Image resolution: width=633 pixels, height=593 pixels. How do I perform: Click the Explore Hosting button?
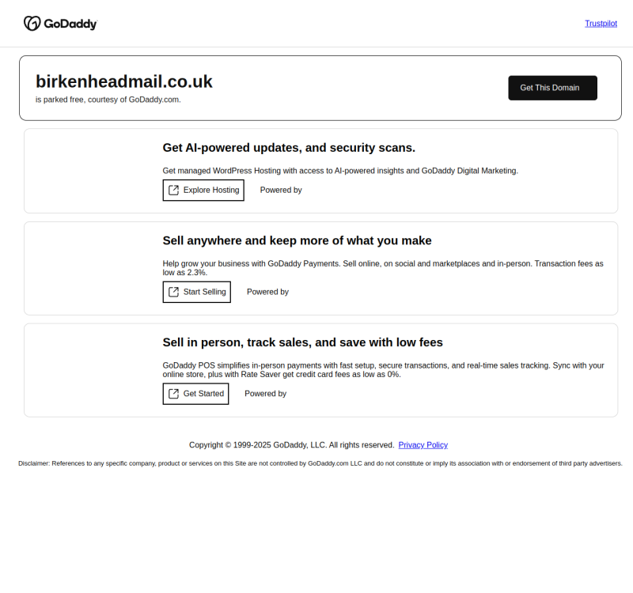point(203,190)
